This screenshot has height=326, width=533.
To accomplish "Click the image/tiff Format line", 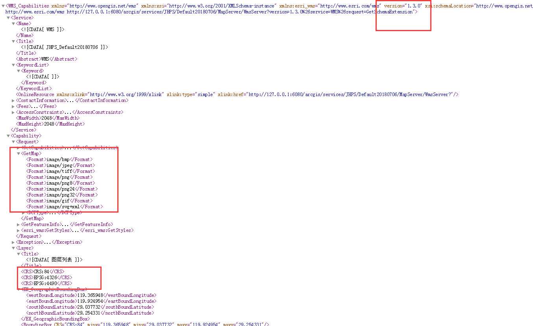I will (61, 171).
